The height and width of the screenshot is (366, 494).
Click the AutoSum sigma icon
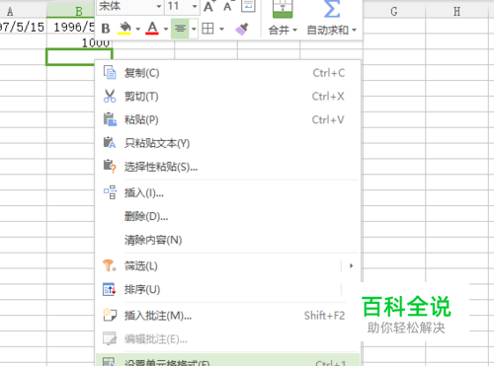331,9
